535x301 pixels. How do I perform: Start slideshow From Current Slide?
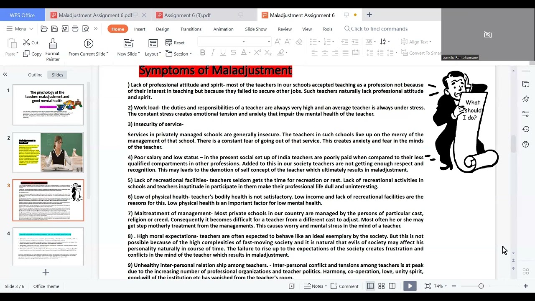click(x=88, y=48)
